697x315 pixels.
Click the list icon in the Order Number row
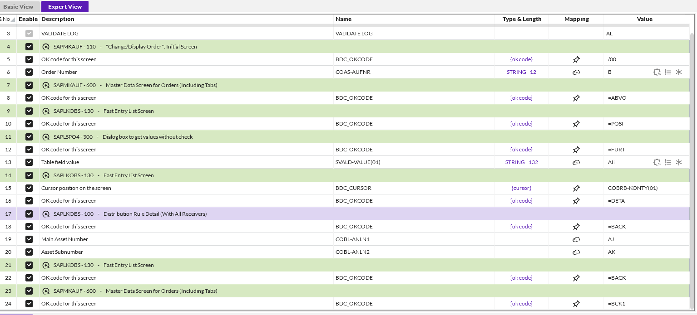[668, 72]
